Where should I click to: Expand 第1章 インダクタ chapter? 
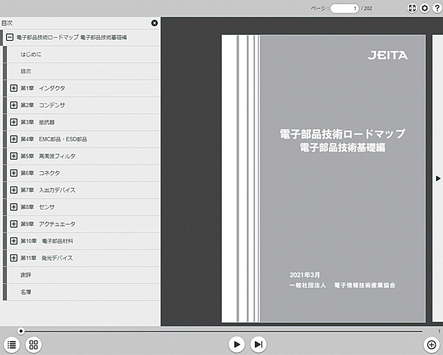pyautogui.click(x=13, y=88)
